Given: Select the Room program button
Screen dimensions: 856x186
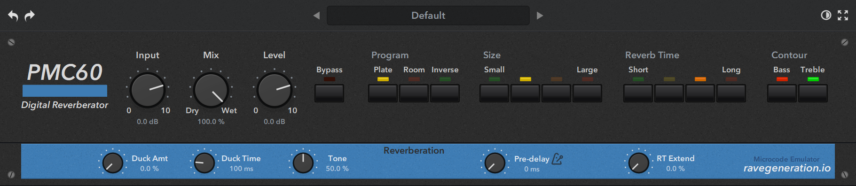Looking at the screenshot, I should (x=414, y=93).
